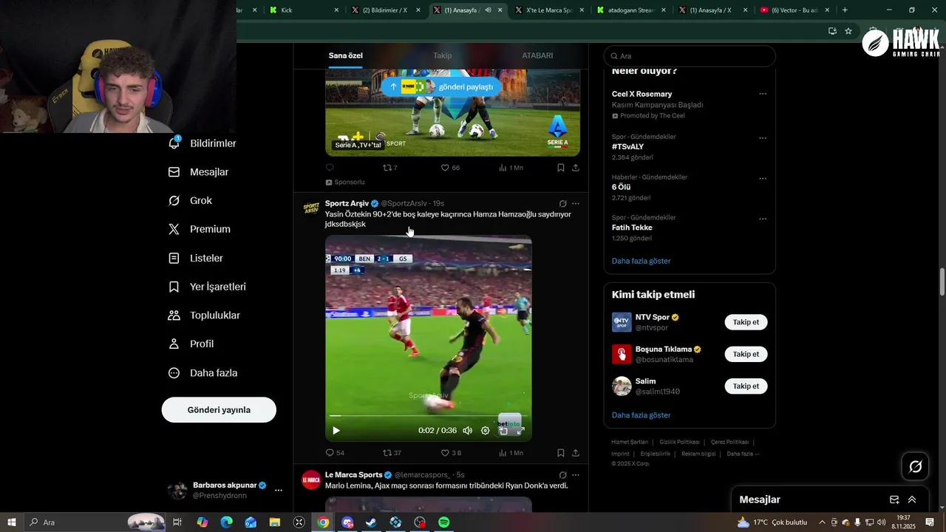The height and width of the screenshot is (532, 946).
Task: View analytics of Sportz Arşiv post
Action: 511,453
